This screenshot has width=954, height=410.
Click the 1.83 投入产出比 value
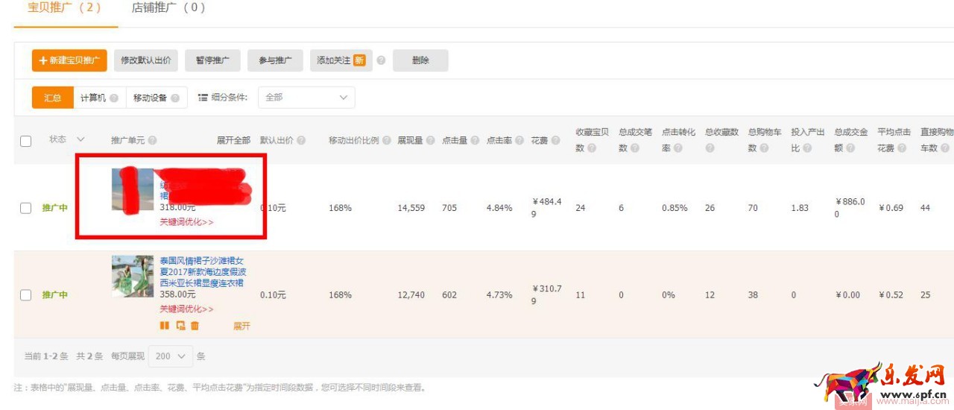tap(800, 208)
